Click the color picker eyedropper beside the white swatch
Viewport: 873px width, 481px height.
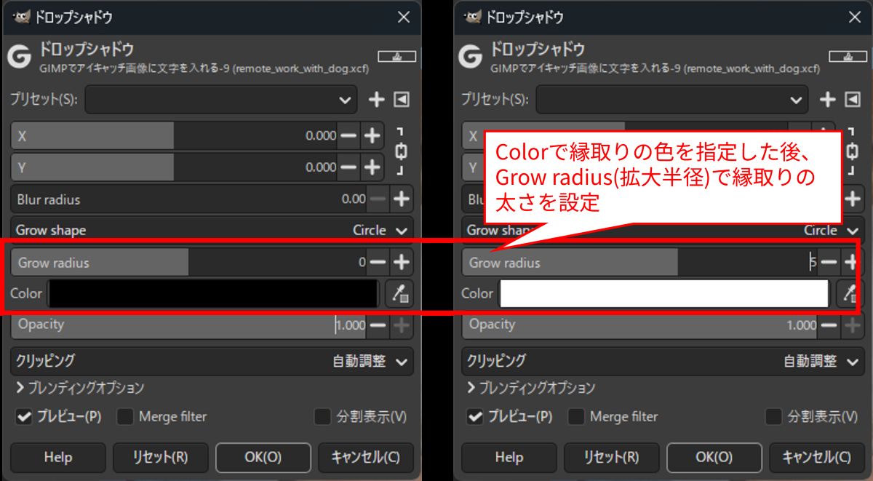tap(849, 293)
